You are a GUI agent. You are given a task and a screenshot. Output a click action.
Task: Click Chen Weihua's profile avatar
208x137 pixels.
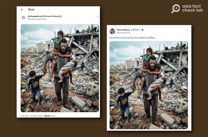coord(112,31)
